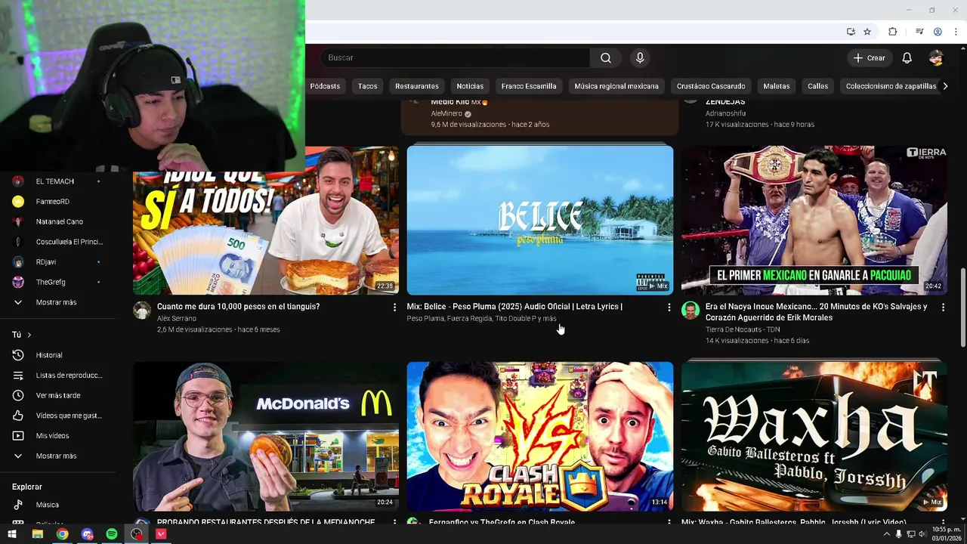This screenshot has height=544, width=967.
Task: Select Coleccionismo de zapatillas chip
Action: click(891, 86)
